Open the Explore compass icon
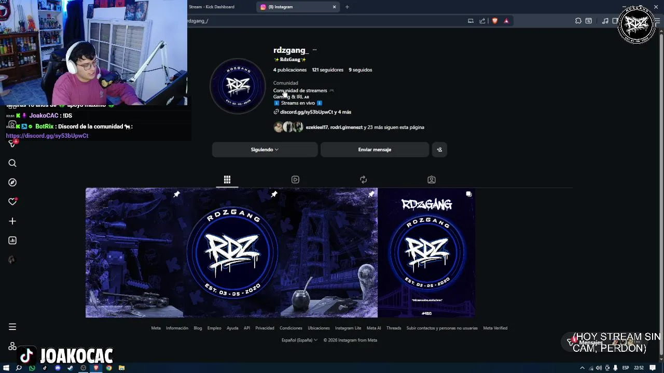This screenshot has height=373, width=664. (12, 182)
